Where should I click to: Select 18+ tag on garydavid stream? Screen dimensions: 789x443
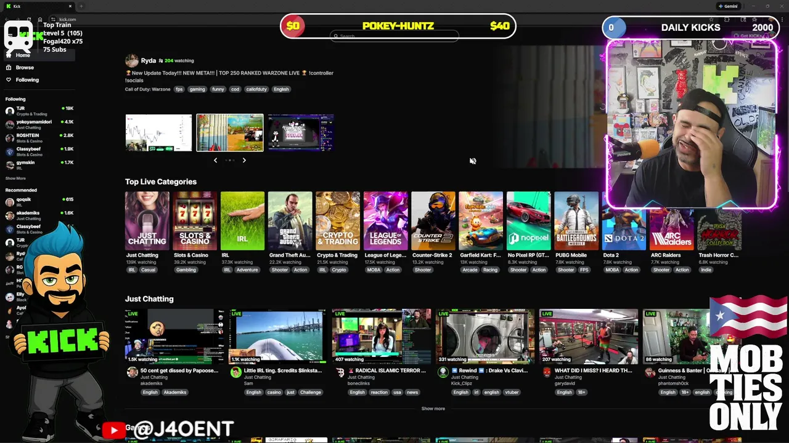point(582,393)
